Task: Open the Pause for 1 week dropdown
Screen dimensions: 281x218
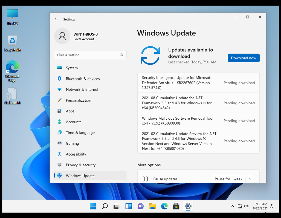Action: point(250,179)
